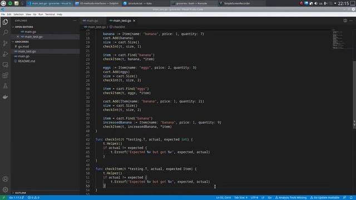Click the notifications bell in status bar

coord(351,198)
